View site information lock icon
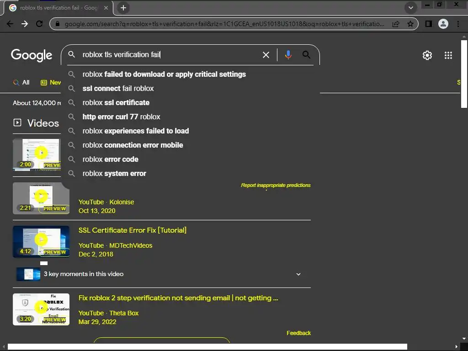This screenshot has width=468, height=351. tap(58, 24)
